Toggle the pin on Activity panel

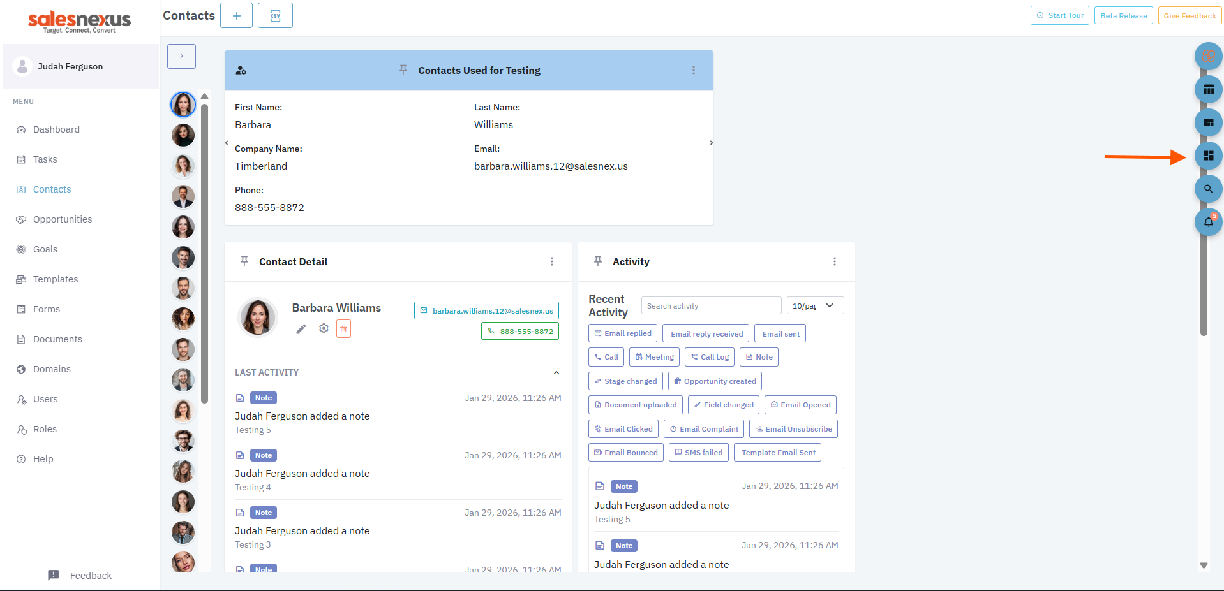[x=598, y=261]
